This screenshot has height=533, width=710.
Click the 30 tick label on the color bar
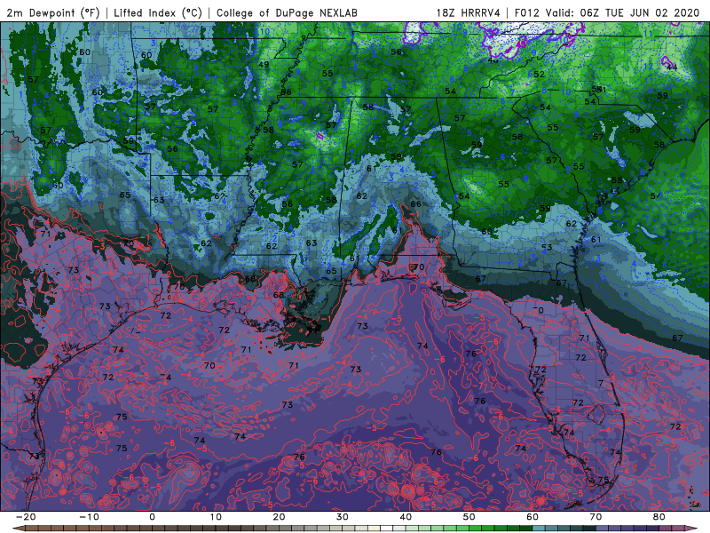pos(343,517)
